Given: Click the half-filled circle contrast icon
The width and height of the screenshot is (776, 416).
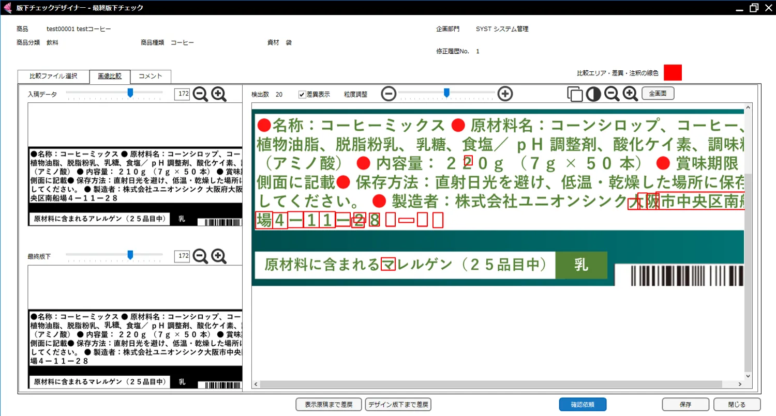Looking at the screenshot, I should (593, 94).
